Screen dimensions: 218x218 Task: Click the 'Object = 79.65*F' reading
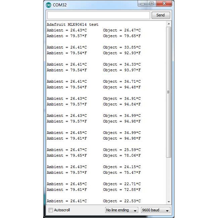click(122, 36)
